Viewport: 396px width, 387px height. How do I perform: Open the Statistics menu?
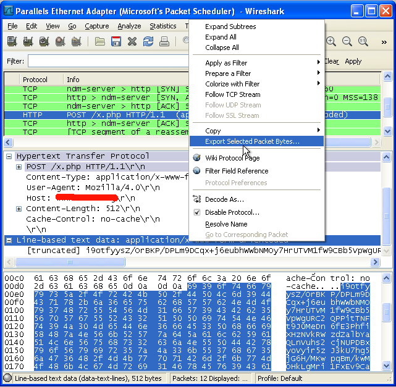pyautogui.click(x=162, y=26)
